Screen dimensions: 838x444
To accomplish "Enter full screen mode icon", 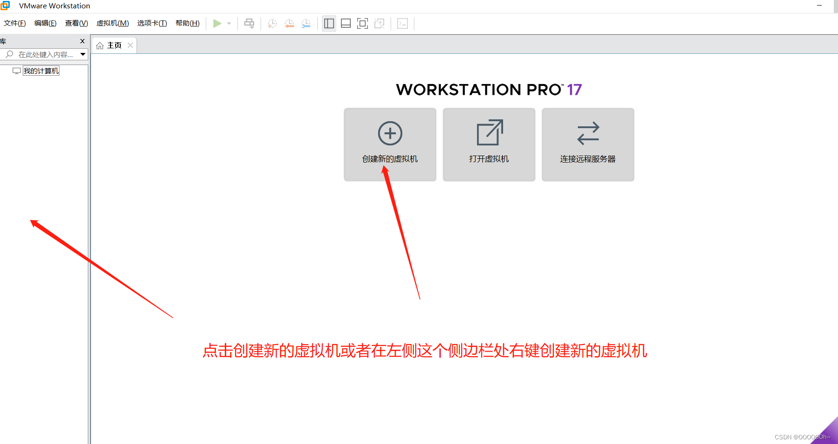I will [x=362, y=23].
